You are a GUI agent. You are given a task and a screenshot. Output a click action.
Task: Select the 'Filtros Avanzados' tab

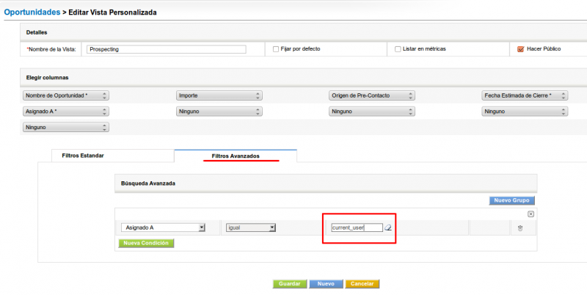point(235,156)
